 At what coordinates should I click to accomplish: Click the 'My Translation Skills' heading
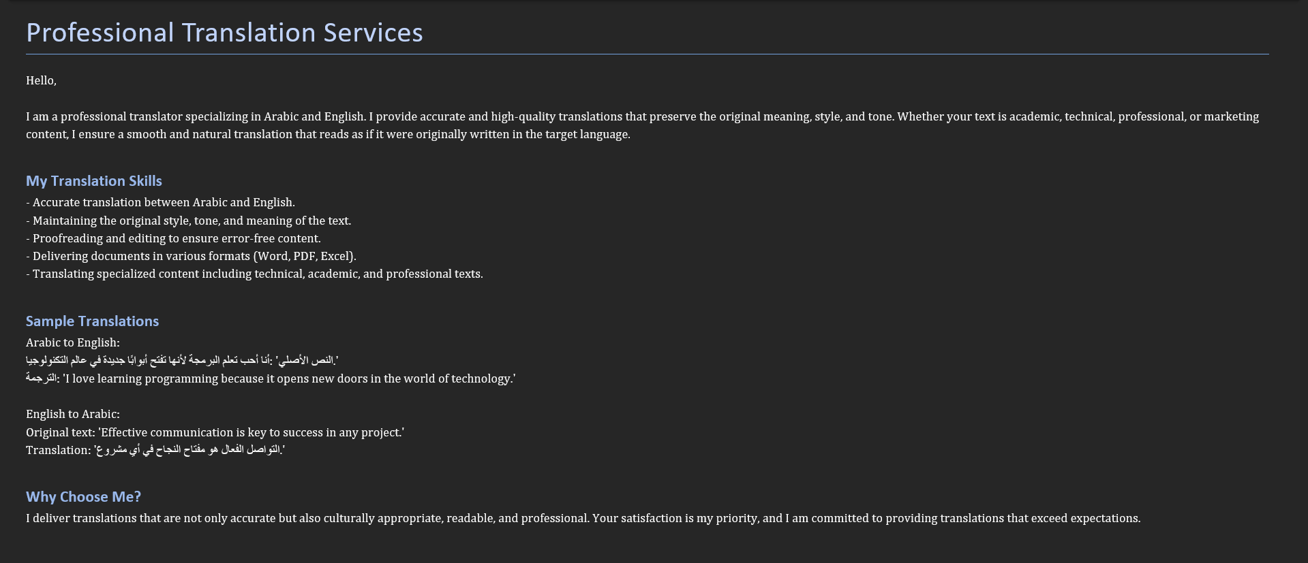[94, 181]
